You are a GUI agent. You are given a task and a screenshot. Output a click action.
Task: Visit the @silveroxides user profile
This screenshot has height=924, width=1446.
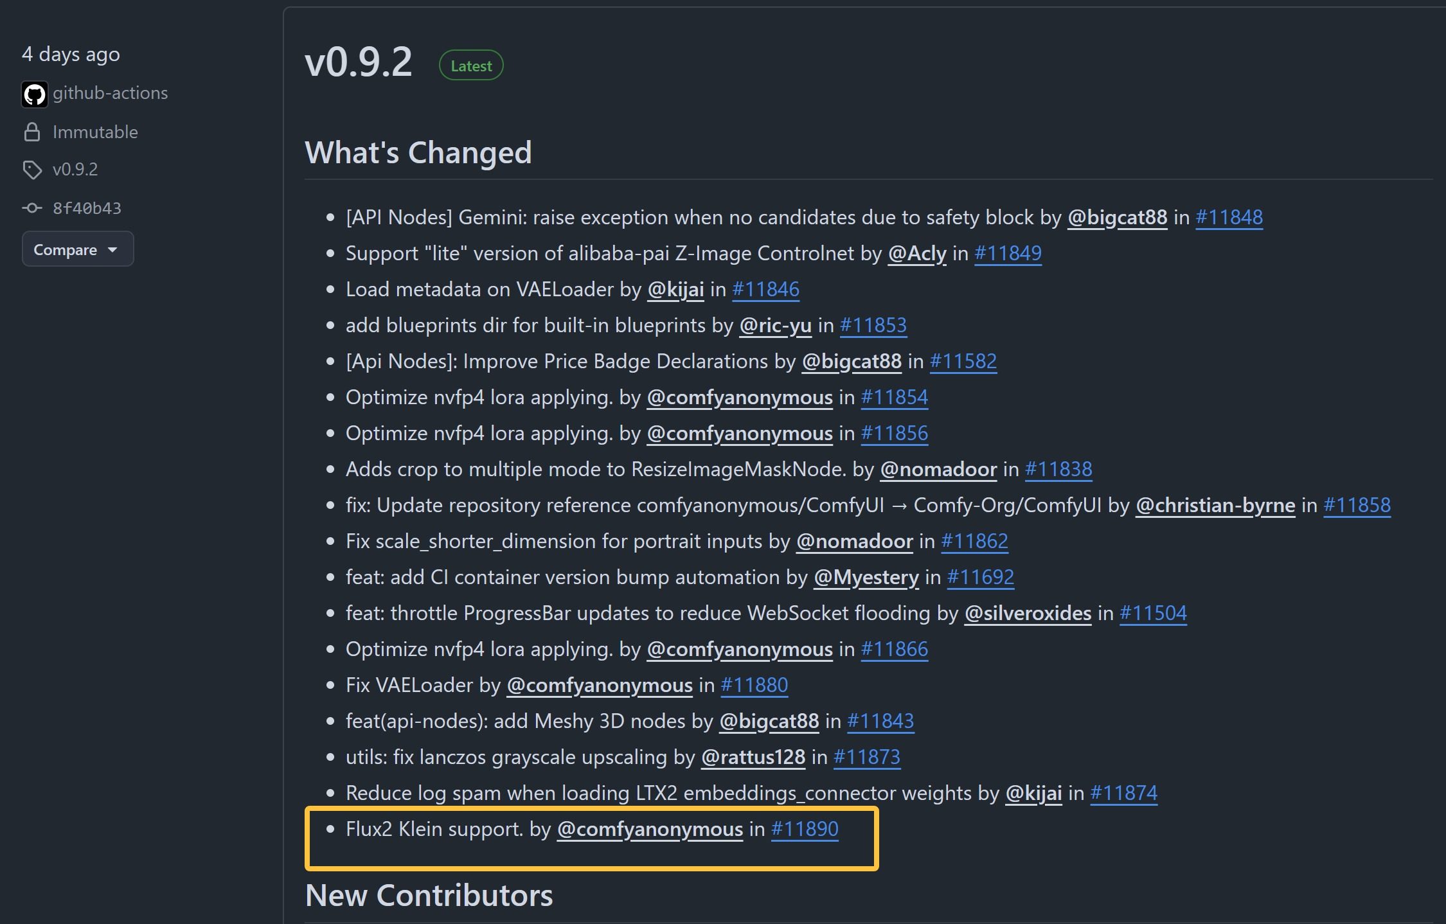pyautogui.click(x=1028, y=613)
